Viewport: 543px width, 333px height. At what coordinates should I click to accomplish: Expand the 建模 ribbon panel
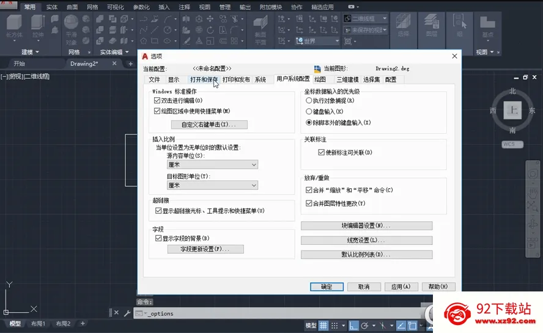click(30, 52)
